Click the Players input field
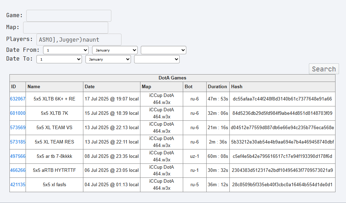The width and height of the screenshot is (346, 203). [79, 40]
